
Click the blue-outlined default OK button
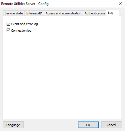click(x=88, y=125)
